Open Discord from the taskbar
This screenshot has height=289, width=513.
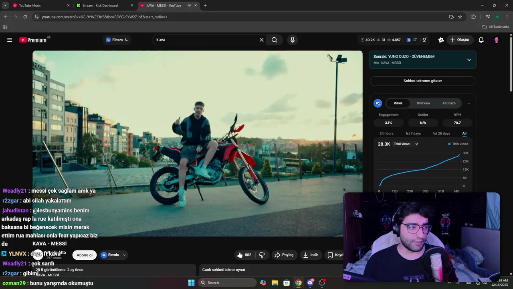(x=310, y=283)
